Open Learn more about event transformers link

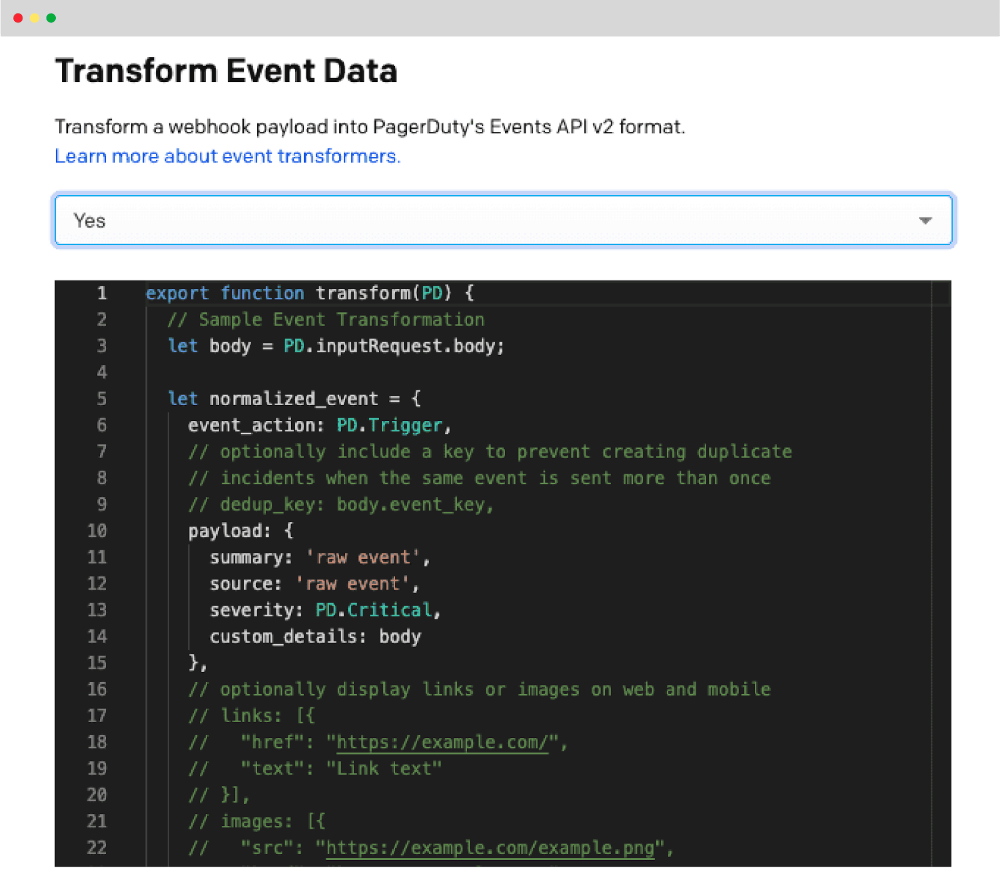pyautogui.click(x=228, y=156)
